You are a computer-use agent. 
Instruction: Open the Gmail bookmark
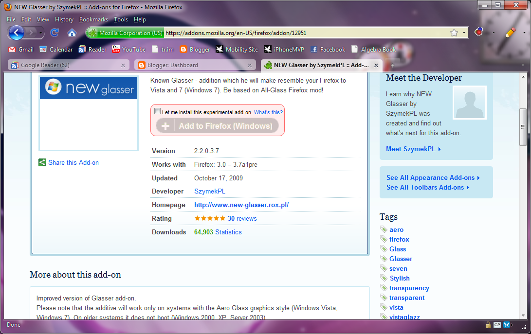pos(21,50)
